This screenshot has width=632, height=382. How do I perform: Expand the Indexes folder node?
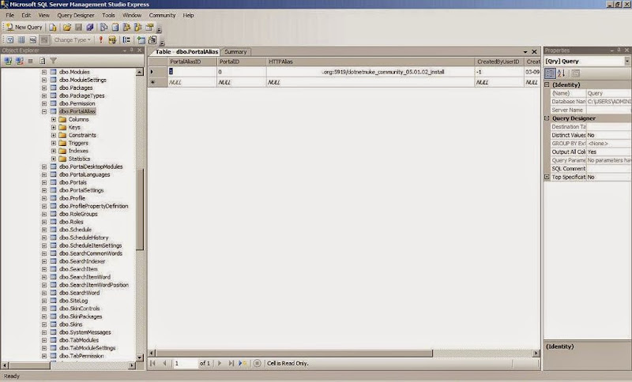click(54, 151)
